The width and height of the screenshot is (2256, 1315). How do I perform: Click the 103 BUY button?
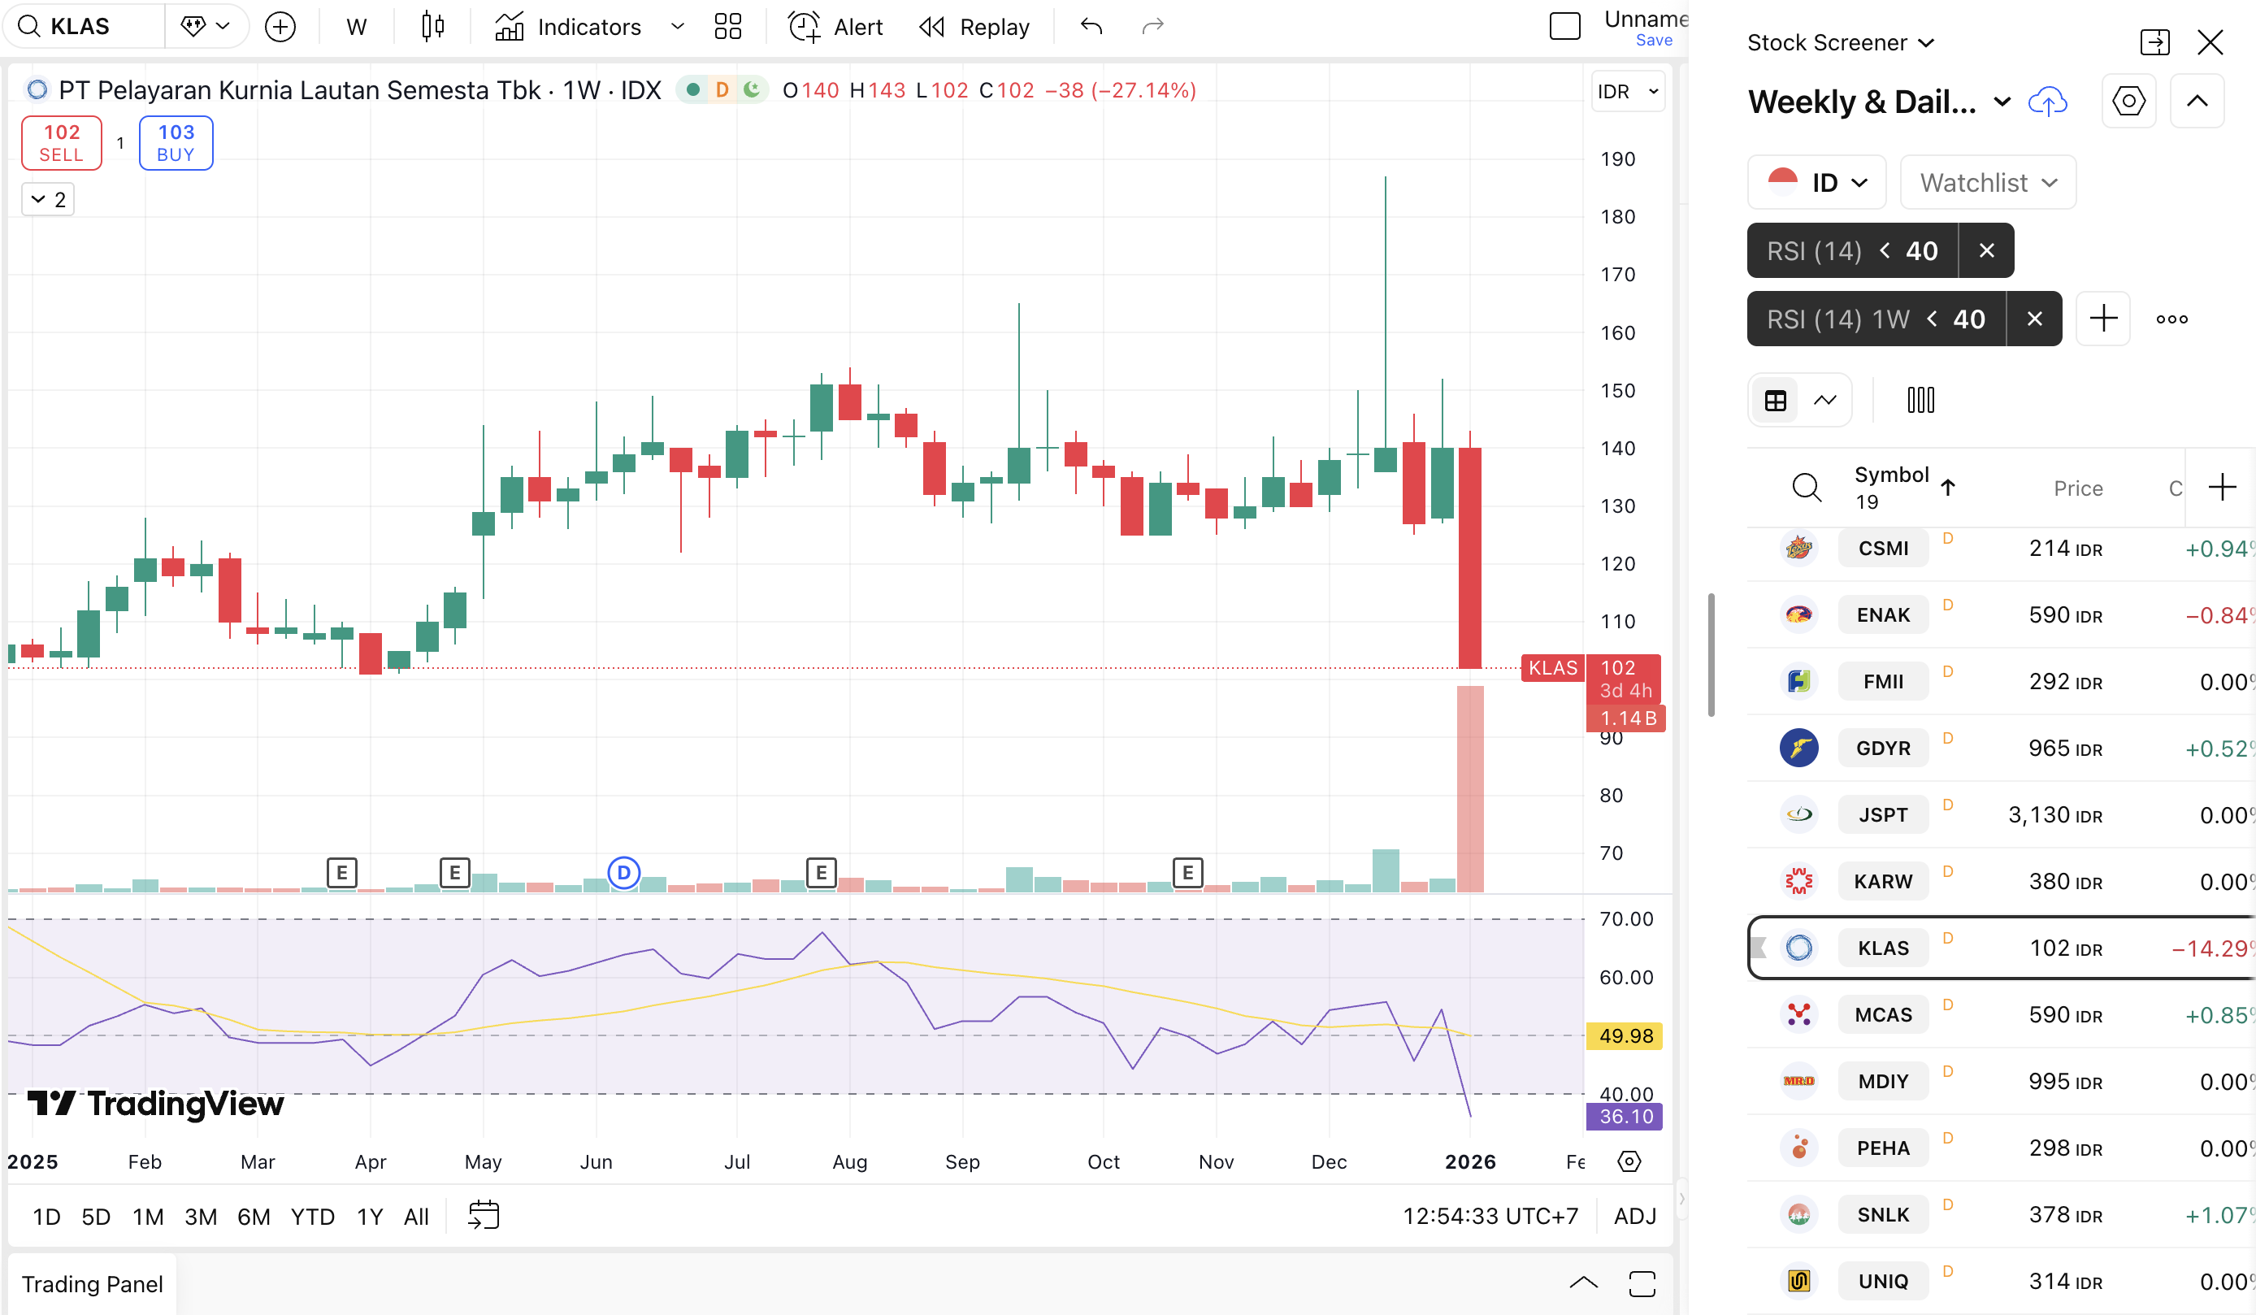click(176, 142)
